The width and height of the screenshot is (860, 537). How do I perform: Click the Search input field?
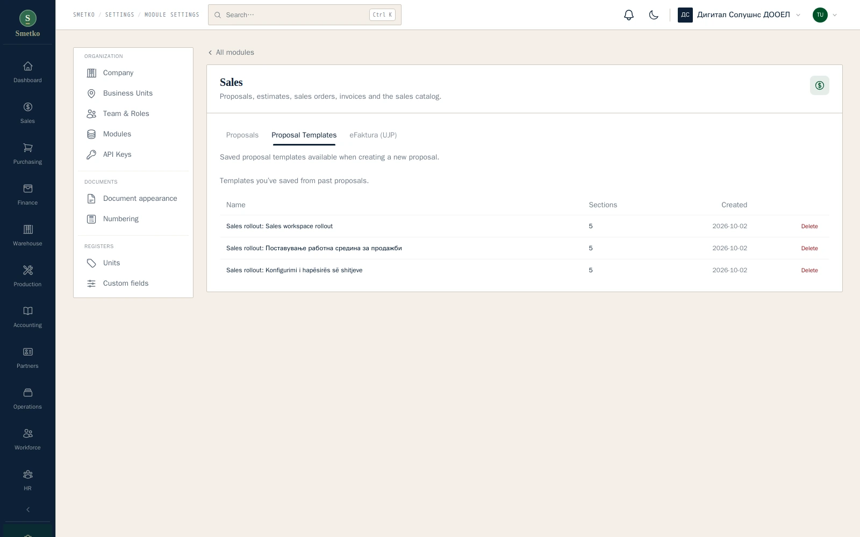(x=305, y=15)
